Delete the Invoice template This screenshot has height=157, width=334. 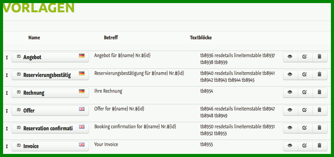point(320,146)
